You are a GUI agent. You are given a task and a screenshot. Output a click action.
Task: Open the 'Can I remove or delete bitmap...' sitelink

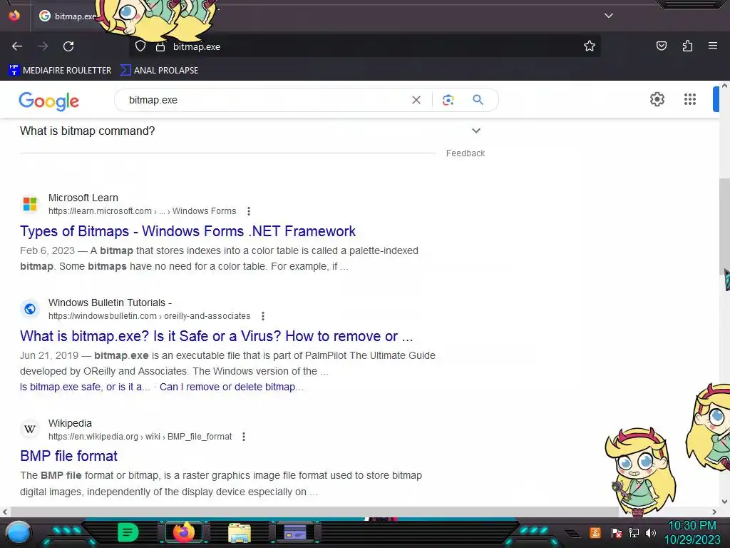pos(232,387)
